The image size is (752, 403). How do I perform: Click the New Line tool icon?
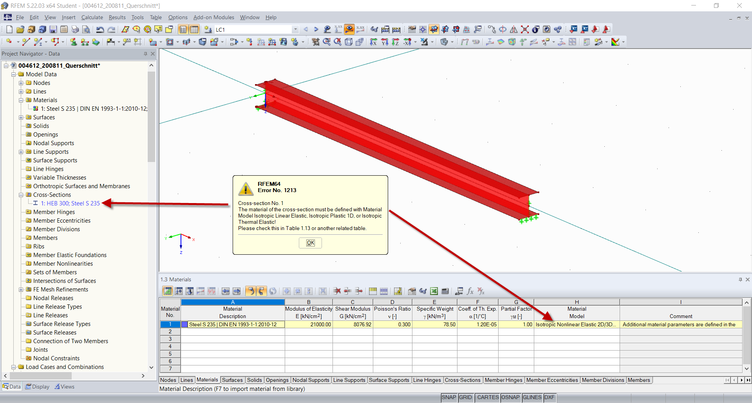26,42
